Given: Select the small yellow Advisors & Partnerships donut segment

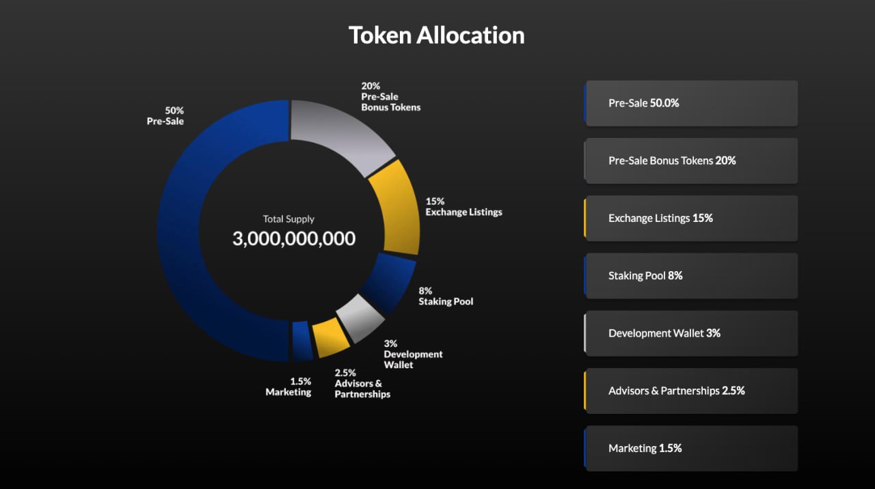Looking at the screenshot, I should (331, 337).
